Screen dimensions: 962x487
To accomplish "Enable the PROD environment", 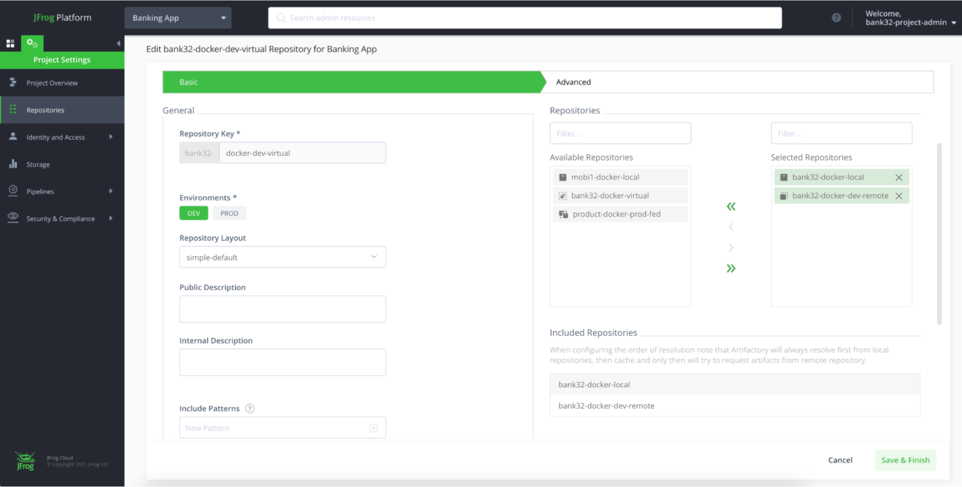I will [229, 213].
